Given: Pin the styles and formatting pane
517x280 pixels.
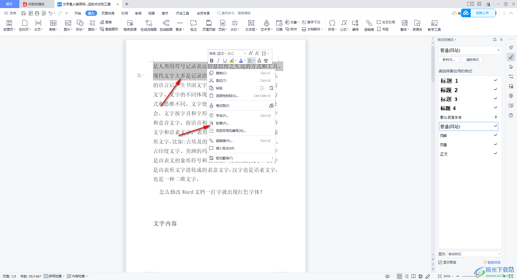Looking at the screenshot, I should pyautogui.click(x=495, y=40).
